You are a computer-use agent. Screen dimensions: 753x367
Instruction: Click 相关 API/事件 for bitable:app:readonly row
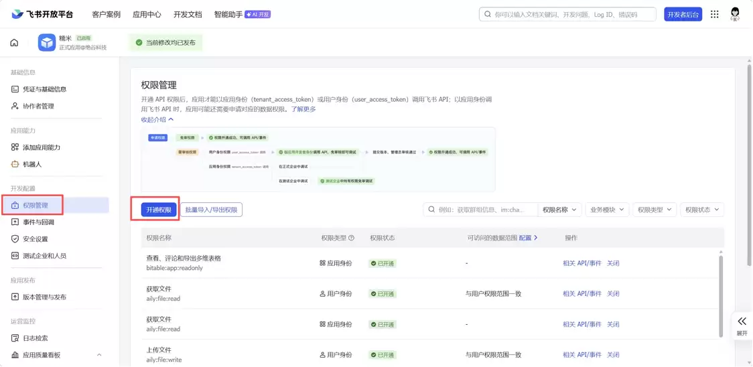click(x=582, y=263)
